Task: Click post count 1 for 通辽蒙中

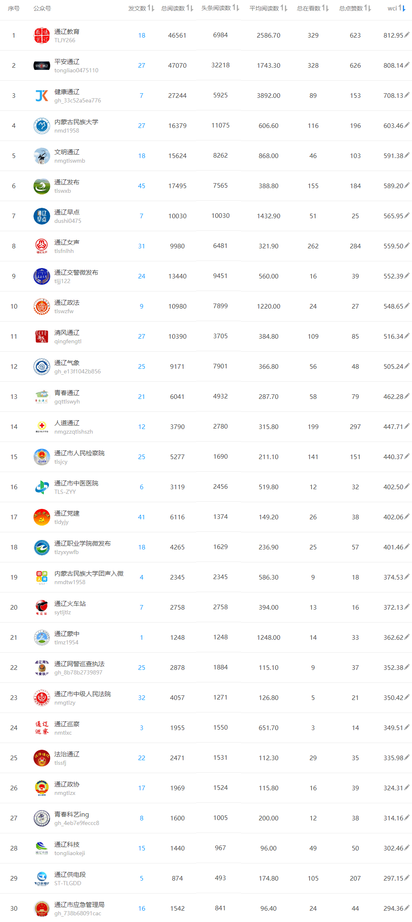Action: pyautogui.click(x=142, y=638)
